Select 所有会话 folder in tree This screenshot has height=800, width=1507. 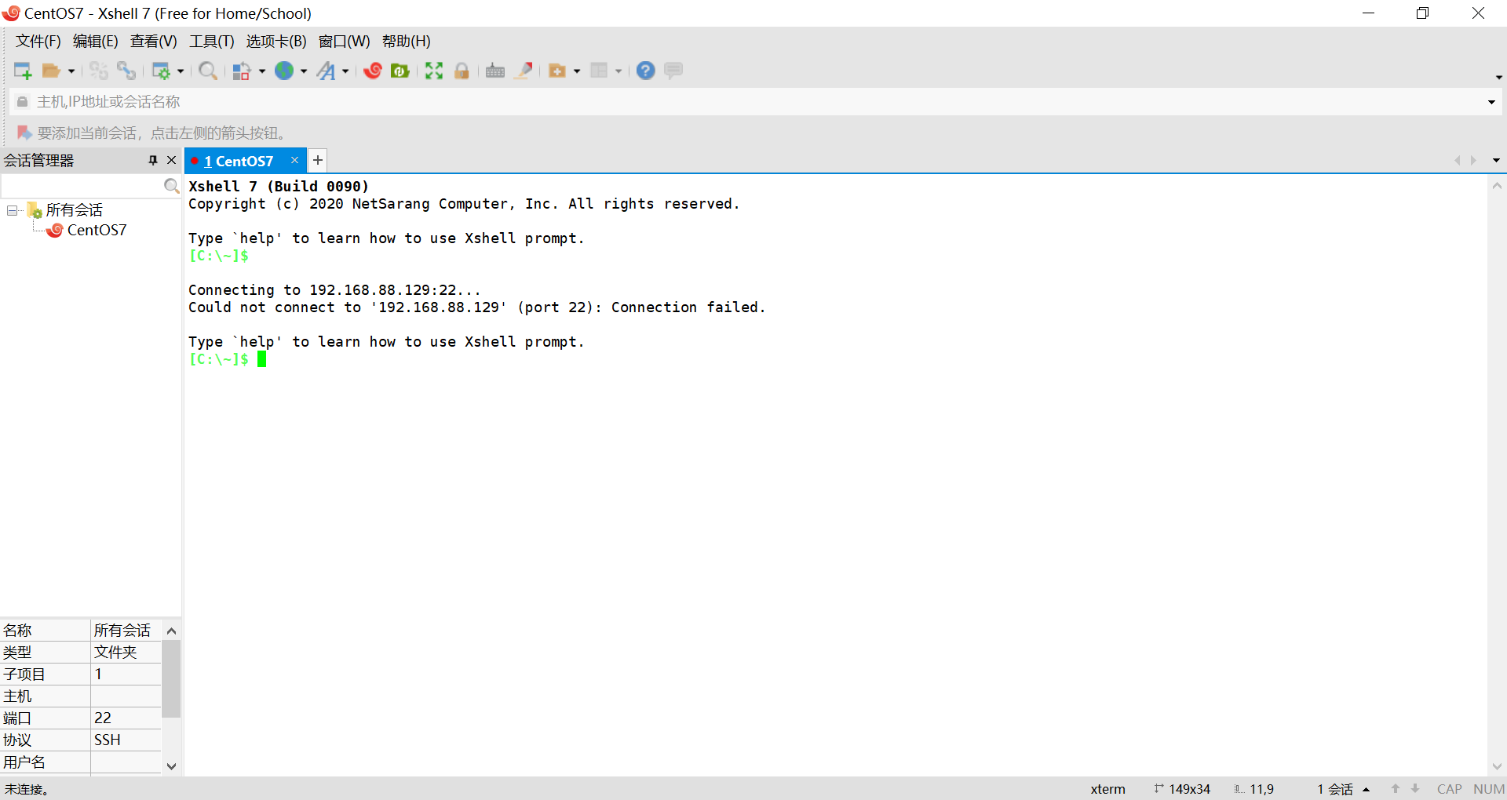pos(74,210)
